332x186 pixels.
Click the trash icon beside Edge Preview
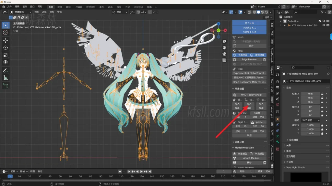pos(264,59)
